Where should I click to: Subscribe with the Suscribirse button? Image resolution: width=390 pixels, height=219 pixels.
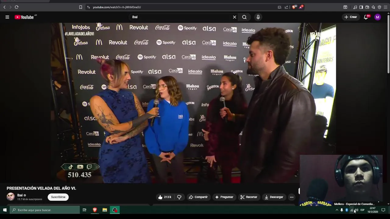coord(58,197)
